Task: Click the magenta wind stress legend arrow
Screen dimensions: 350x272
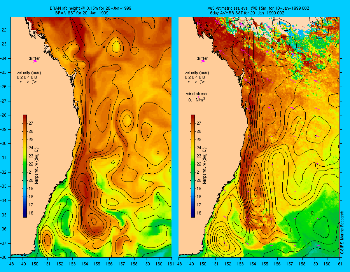Action: (x=197, y=97)
